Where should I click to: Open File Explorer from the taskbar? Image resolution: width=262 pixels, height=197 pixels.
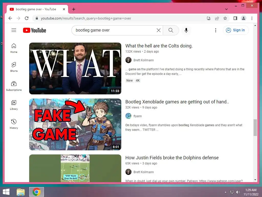[x=20, y=192]
